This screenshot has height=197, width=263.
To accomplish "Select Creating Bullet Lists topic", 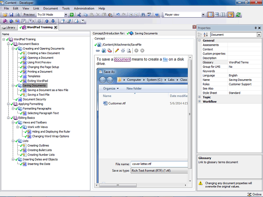I will (39, 150).
